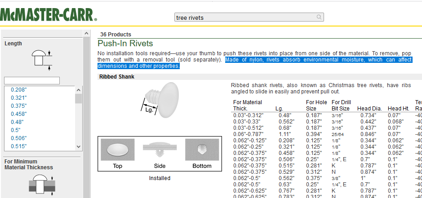Click up arrow of sidebar scrollbar
The height and width of the screenshot is (198, 422).
pyautogui.click(x=86, y=33)
